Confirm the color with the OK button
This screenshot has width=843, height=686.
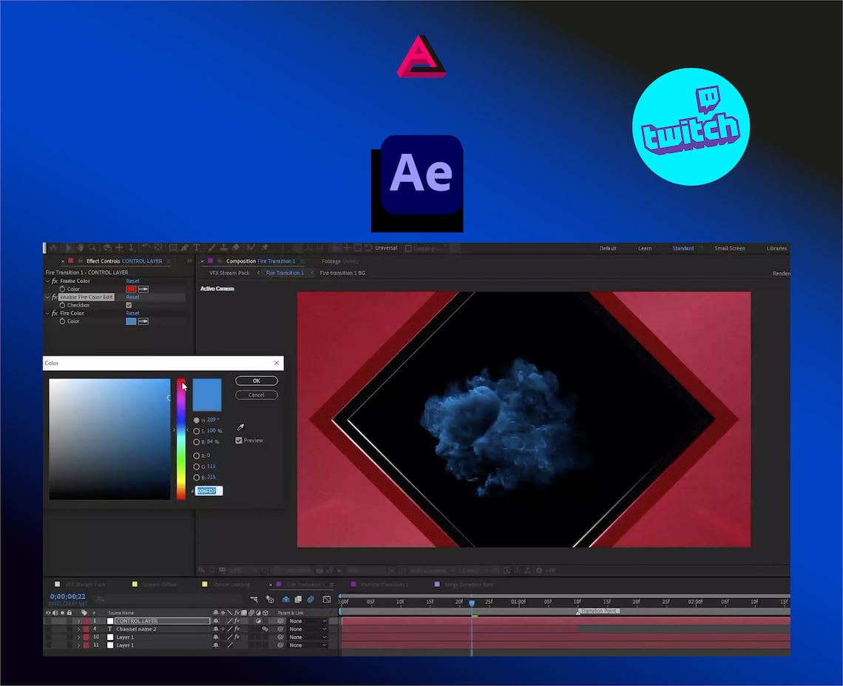point(257,381)
